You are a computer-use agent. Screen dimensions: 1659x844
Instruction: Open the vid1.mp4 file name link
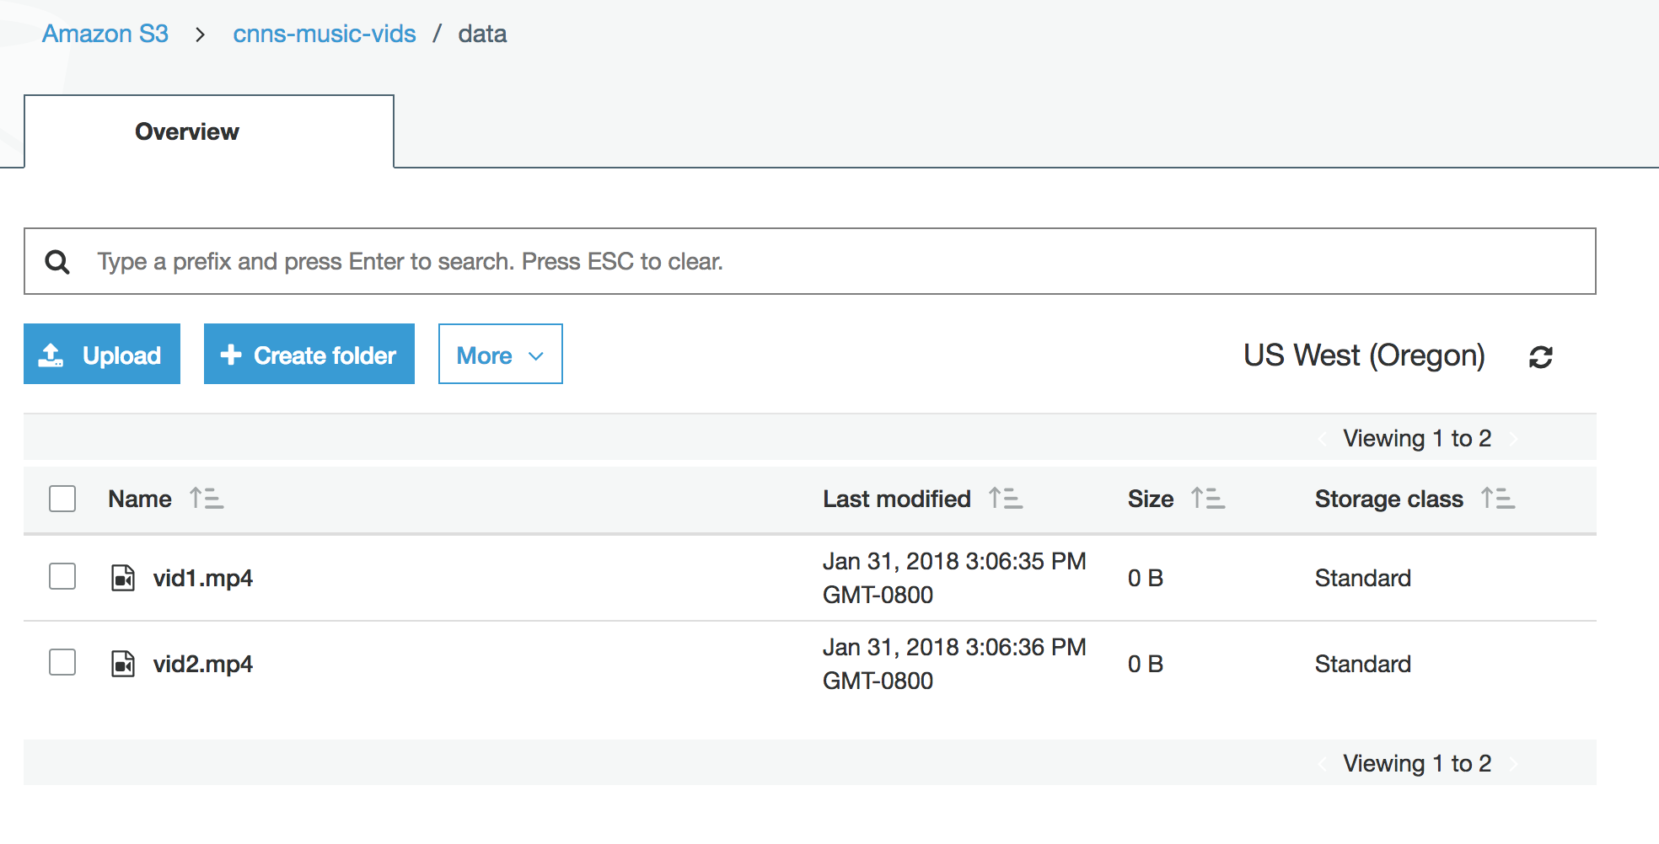pyautogui.click(x=202, y=579)
